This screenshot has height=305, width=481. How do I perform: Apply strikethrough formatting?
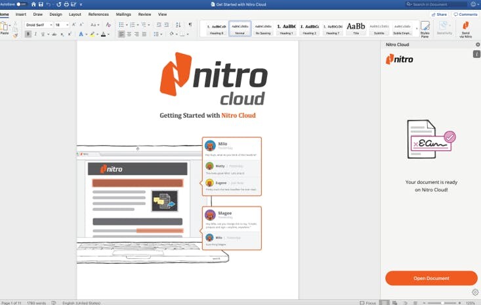(x=54, y=34)
